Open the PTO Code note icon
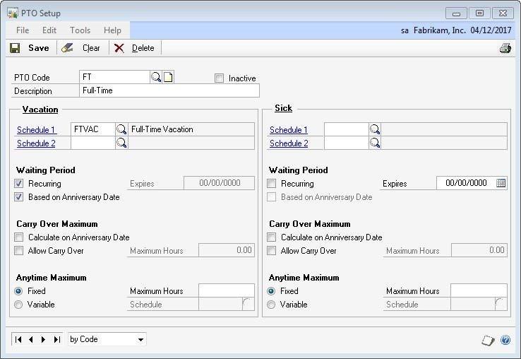The image size is (521, 359). pos(168,77)
